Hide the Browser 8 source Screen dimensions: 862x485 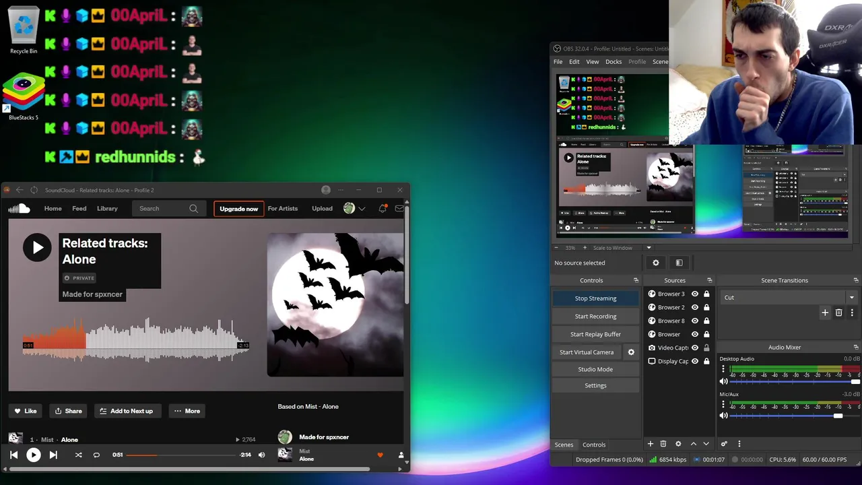point(695,321)
